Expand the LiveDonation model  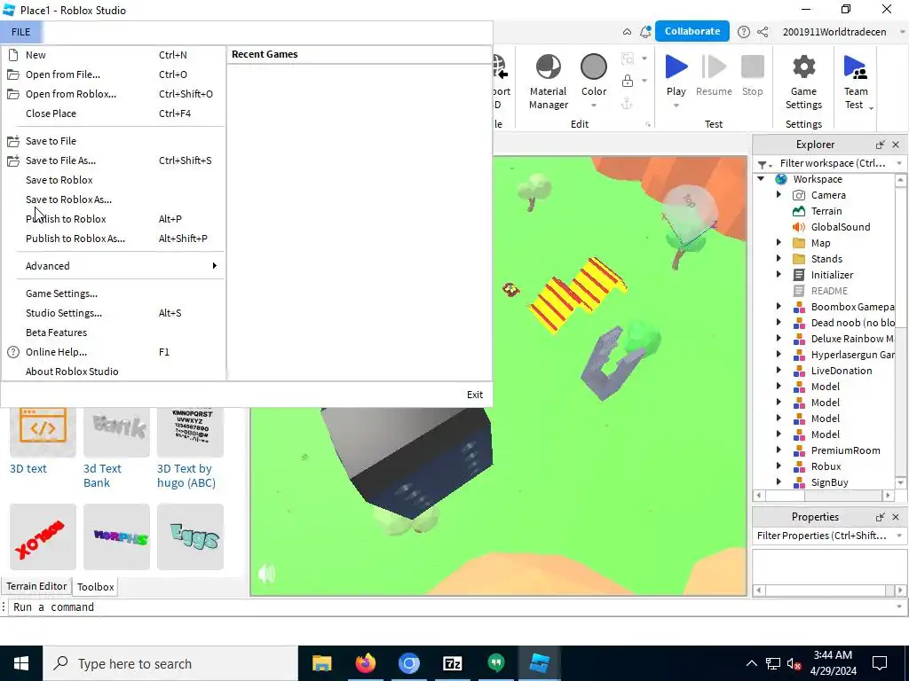(779, 371)
